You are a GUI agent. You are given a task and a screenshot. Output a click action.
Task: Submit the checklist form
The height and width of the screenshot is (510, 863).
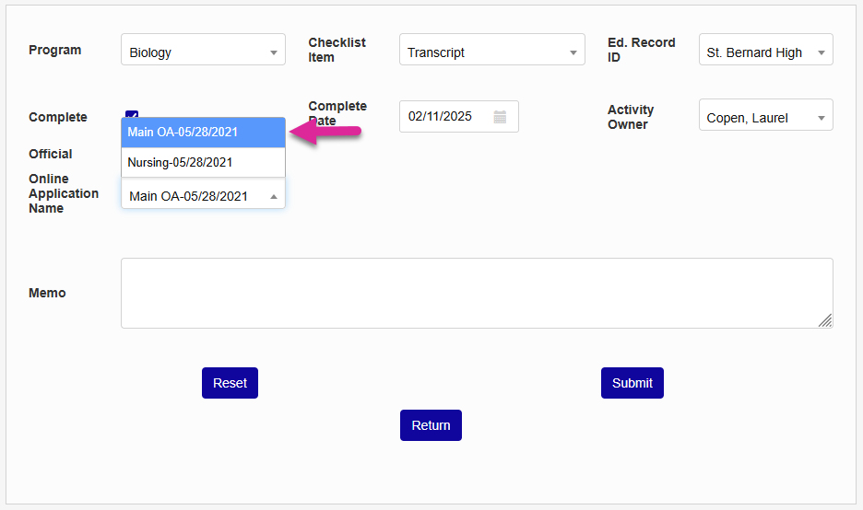(x=632, y=383)
